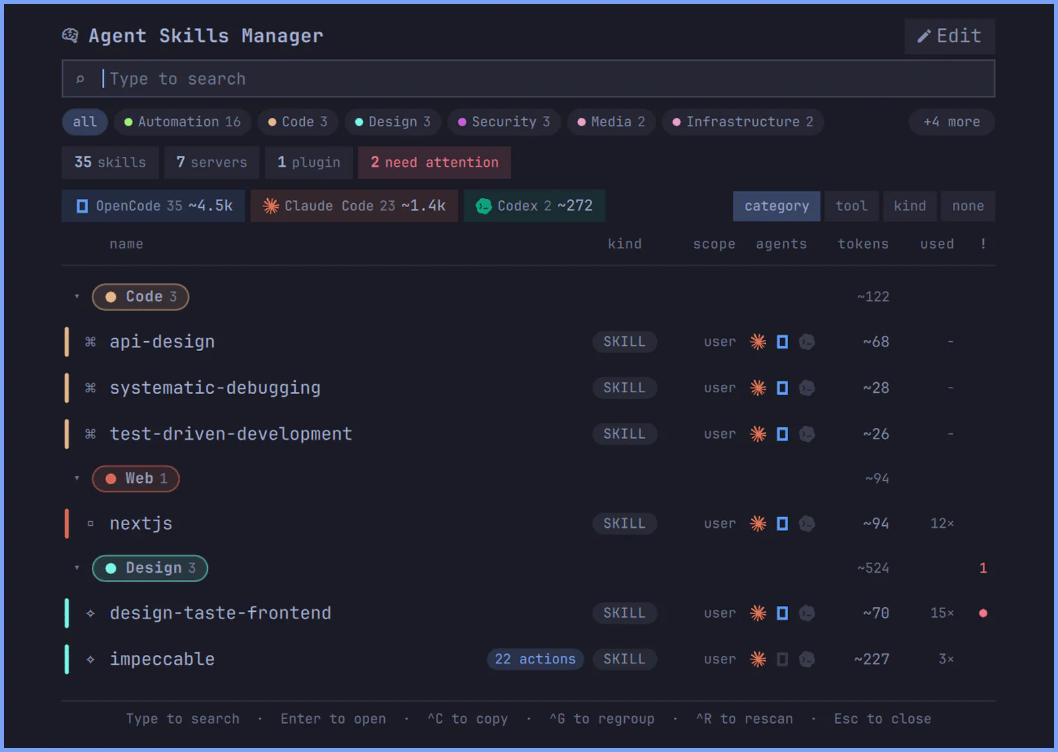
Task: Click the brain logo beside Agent Skills Manager
Action: click(70, 35)
